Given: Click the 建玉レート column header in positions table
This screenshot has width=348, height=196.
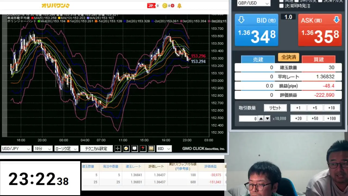Looking at the screenshot, I should pos(133,167).
